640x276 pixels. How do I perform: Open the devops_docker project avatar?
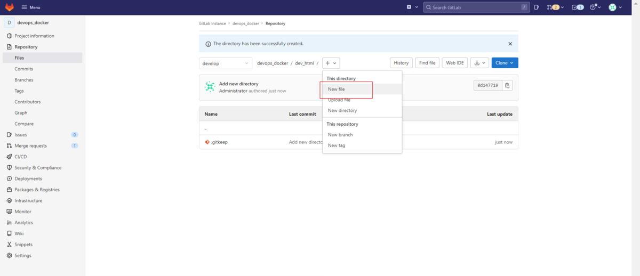click(x=9, y=22)
